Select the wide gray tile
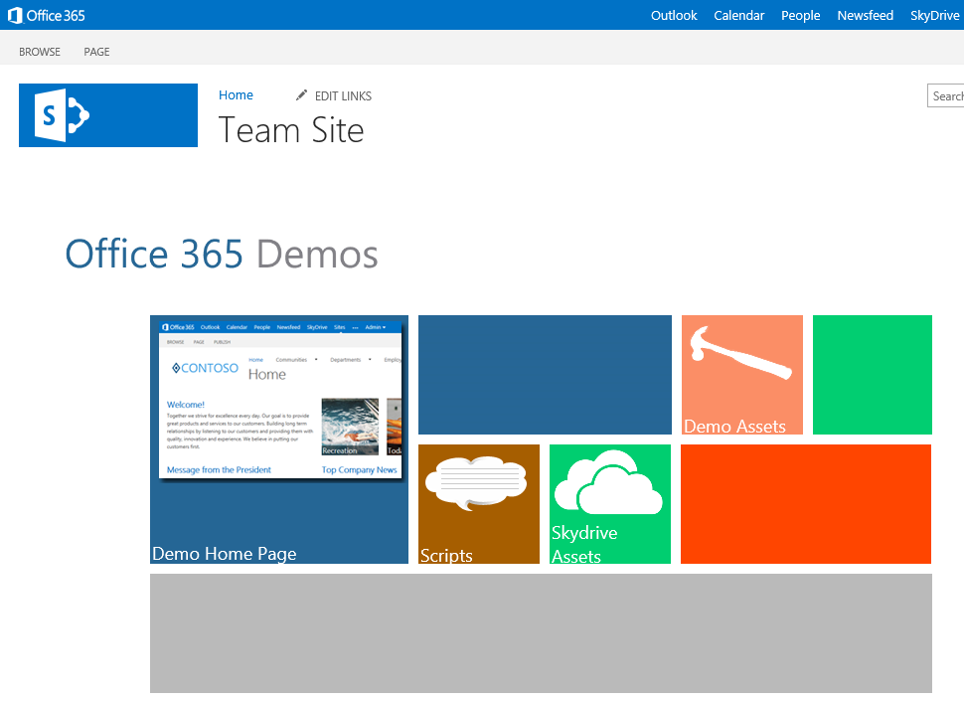The image size is (964, 701). click(x=541, y=633)
